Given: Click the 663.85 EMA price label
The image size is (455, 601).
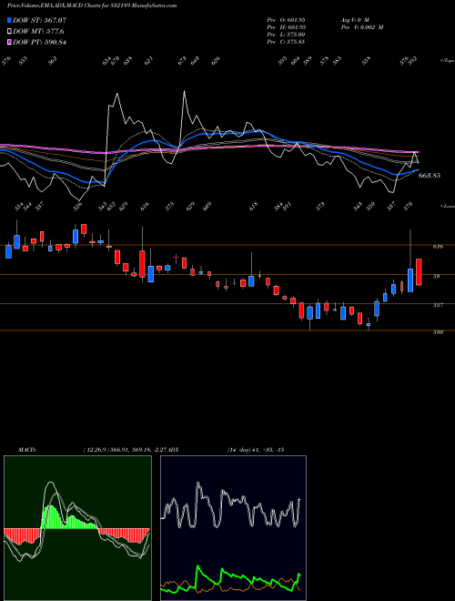Looking at the screenshot, I should pyautogui.click(x=430, y=176).
